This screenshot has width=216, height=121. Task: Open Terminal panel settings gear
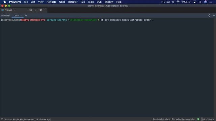[209, 15]
